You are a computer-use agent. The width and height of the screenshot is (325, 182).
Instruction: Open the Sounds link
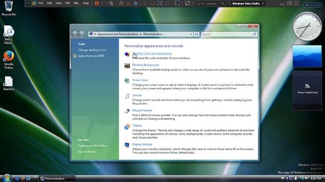click(137, 95)
